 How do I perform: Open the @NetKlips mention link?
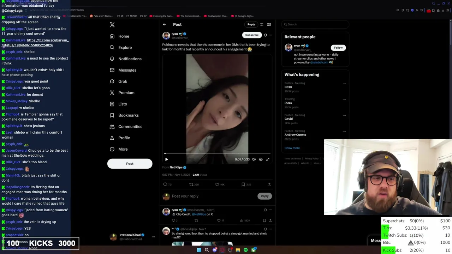point(199,214)
